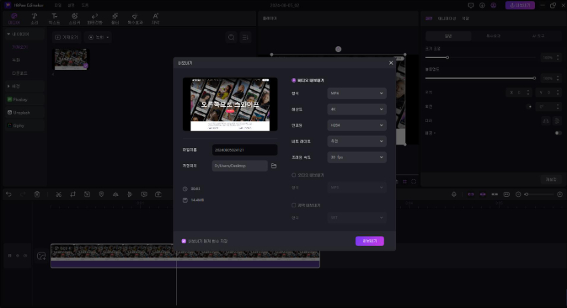
Task: Open the 텍스트 (Text) tool tab
Action: point(54,17)
